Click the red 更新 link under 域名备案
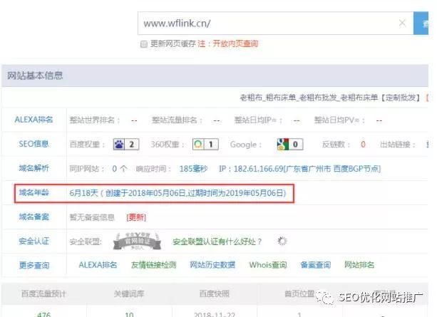Viewport: 437px width, 317px height. pyautogui.click(x=136, y=217)
